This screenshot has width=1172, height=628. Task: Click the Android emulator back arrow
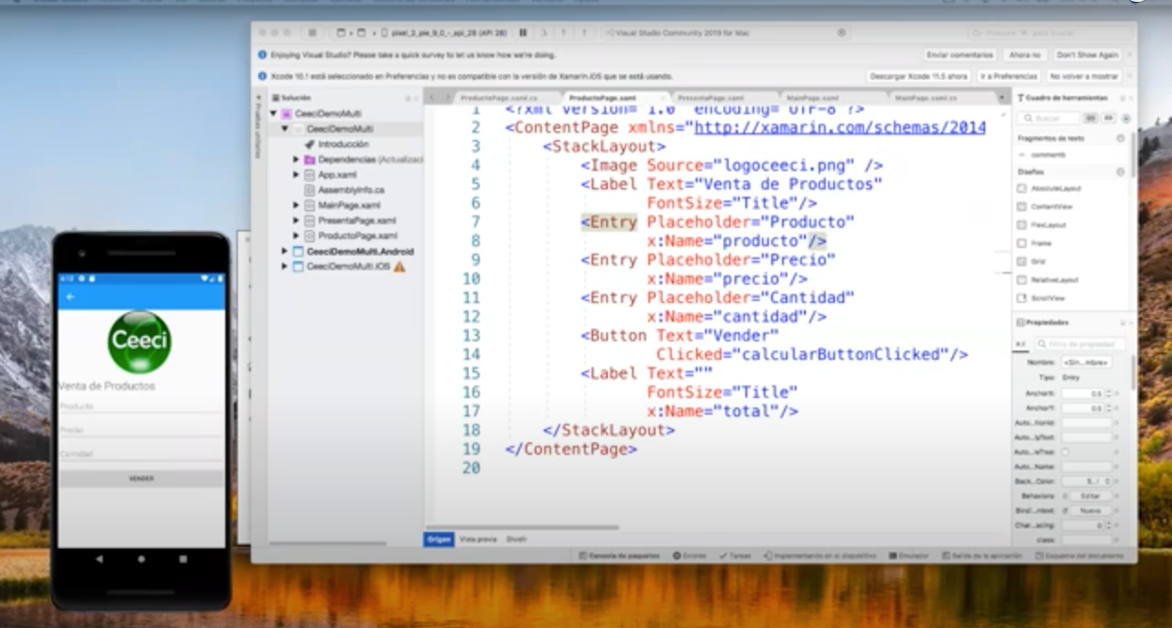pos(71,297)
